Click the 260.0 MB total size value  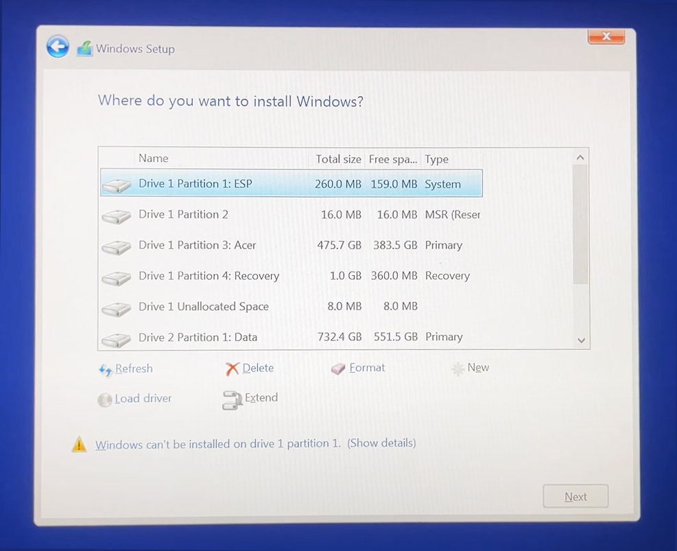click(x=338, y=184)
